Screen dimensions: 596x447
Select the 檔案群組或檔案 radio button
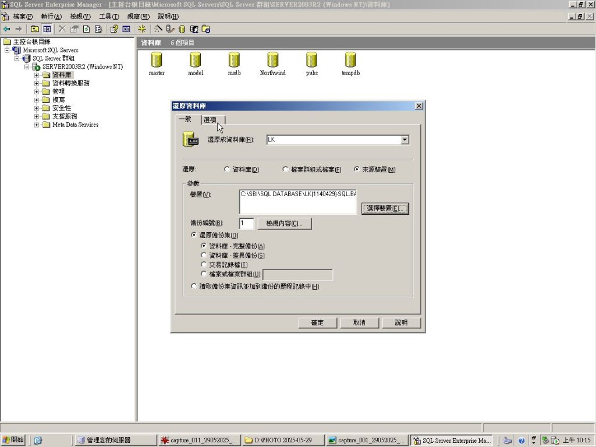[285, 169]
